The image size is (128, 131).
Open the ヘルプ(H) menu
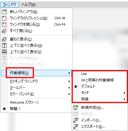pos(28,5)
